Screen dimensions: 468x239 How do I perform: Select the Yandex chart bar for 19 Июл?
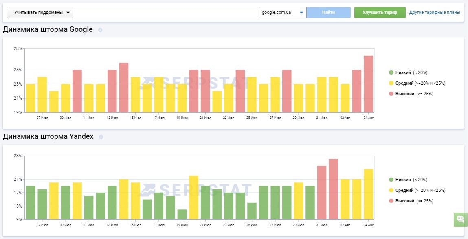click(182, 215)
